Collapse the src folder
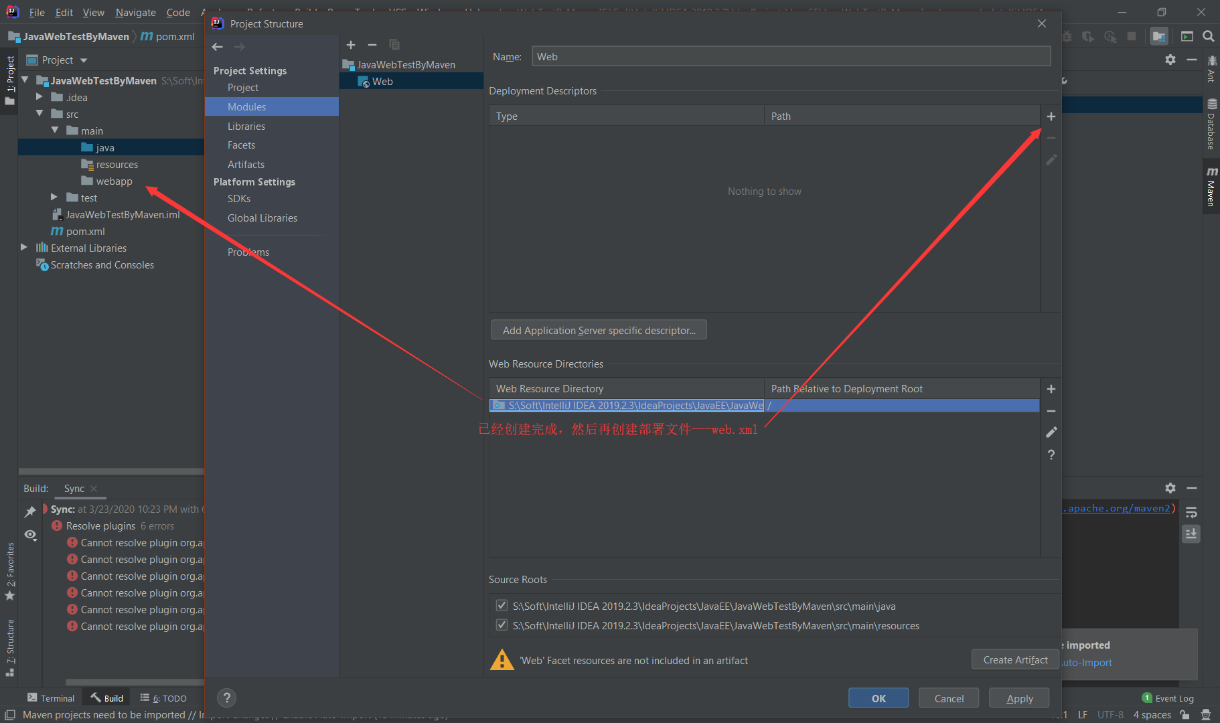The height and width of the screenshot is (723, 1220). click(40, 114)
